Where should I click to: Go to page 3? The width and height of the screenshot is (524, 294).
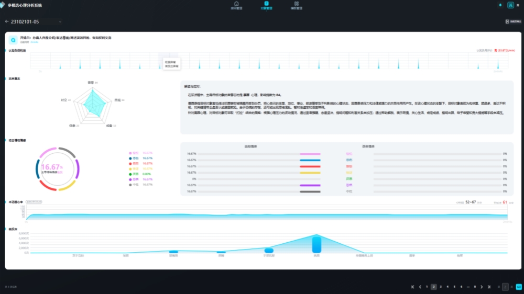tap(441, 287)
